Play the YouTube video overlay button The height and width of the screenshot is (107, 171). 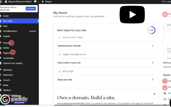(x=132, y=15)
